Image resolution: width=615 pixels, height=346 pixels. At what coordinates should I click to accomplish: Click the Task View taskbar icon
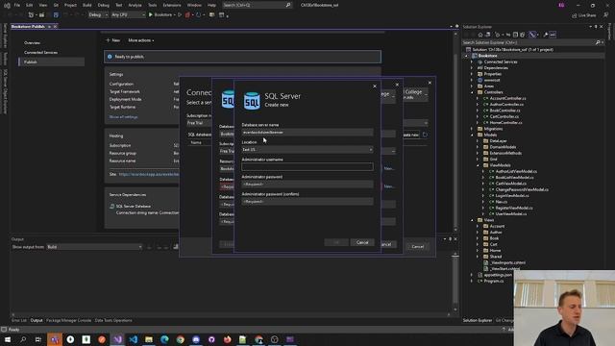pyautogui.click(x=38, y=339)
